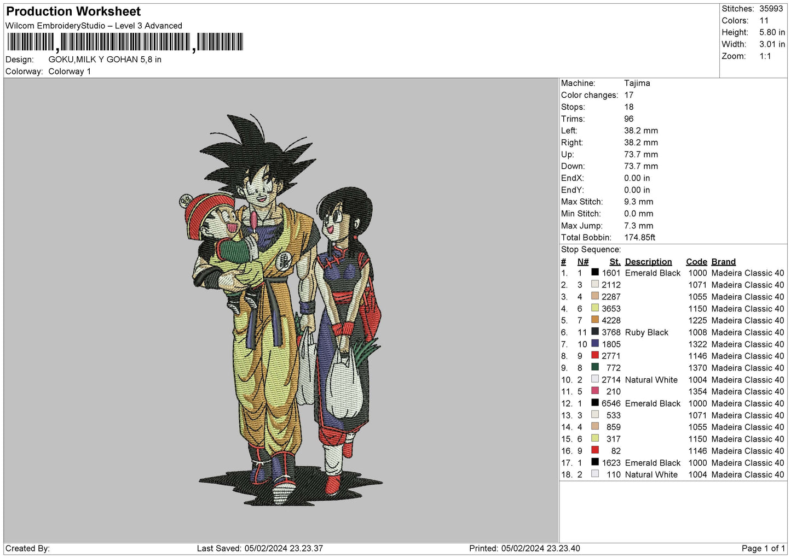Viewport: 791px width, 558px height.
Task: Click the barcode under the Wilcom title
Action: point(125,42)
